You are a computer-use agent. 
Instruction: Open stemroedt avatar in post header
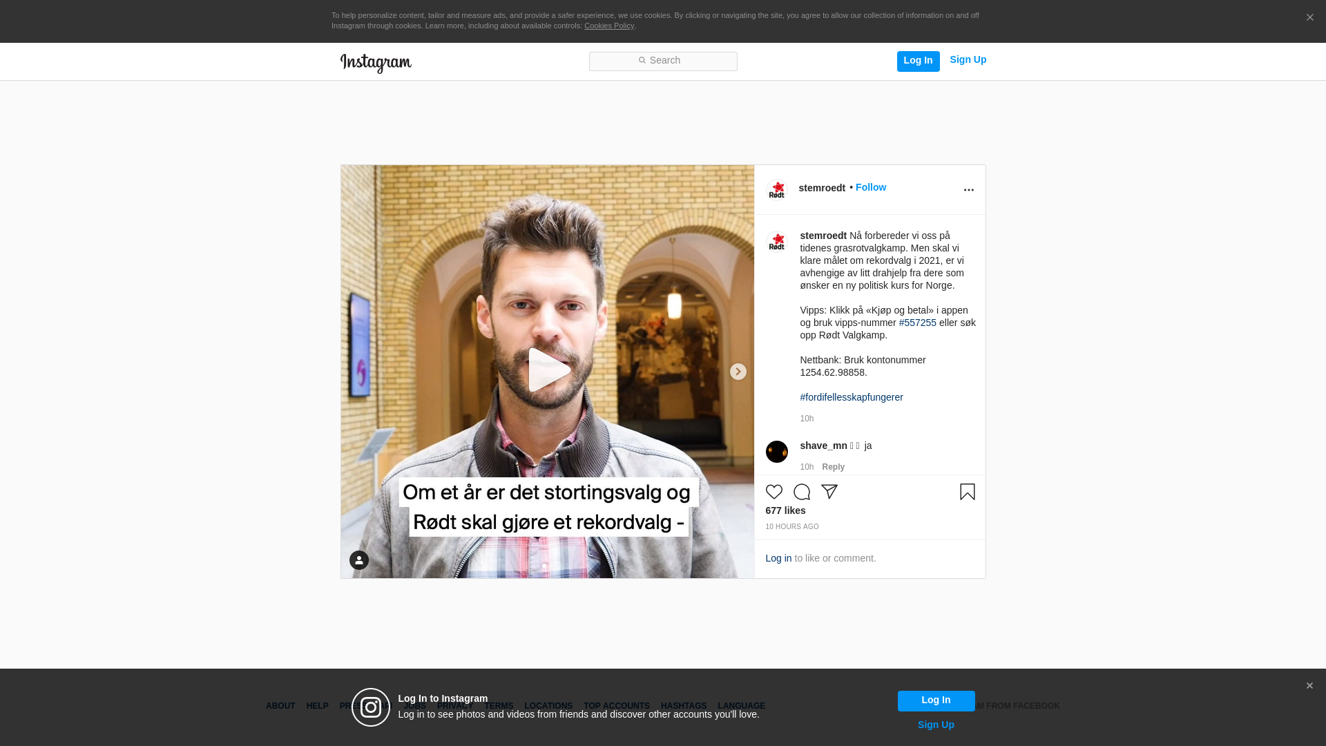pos(777,190)
